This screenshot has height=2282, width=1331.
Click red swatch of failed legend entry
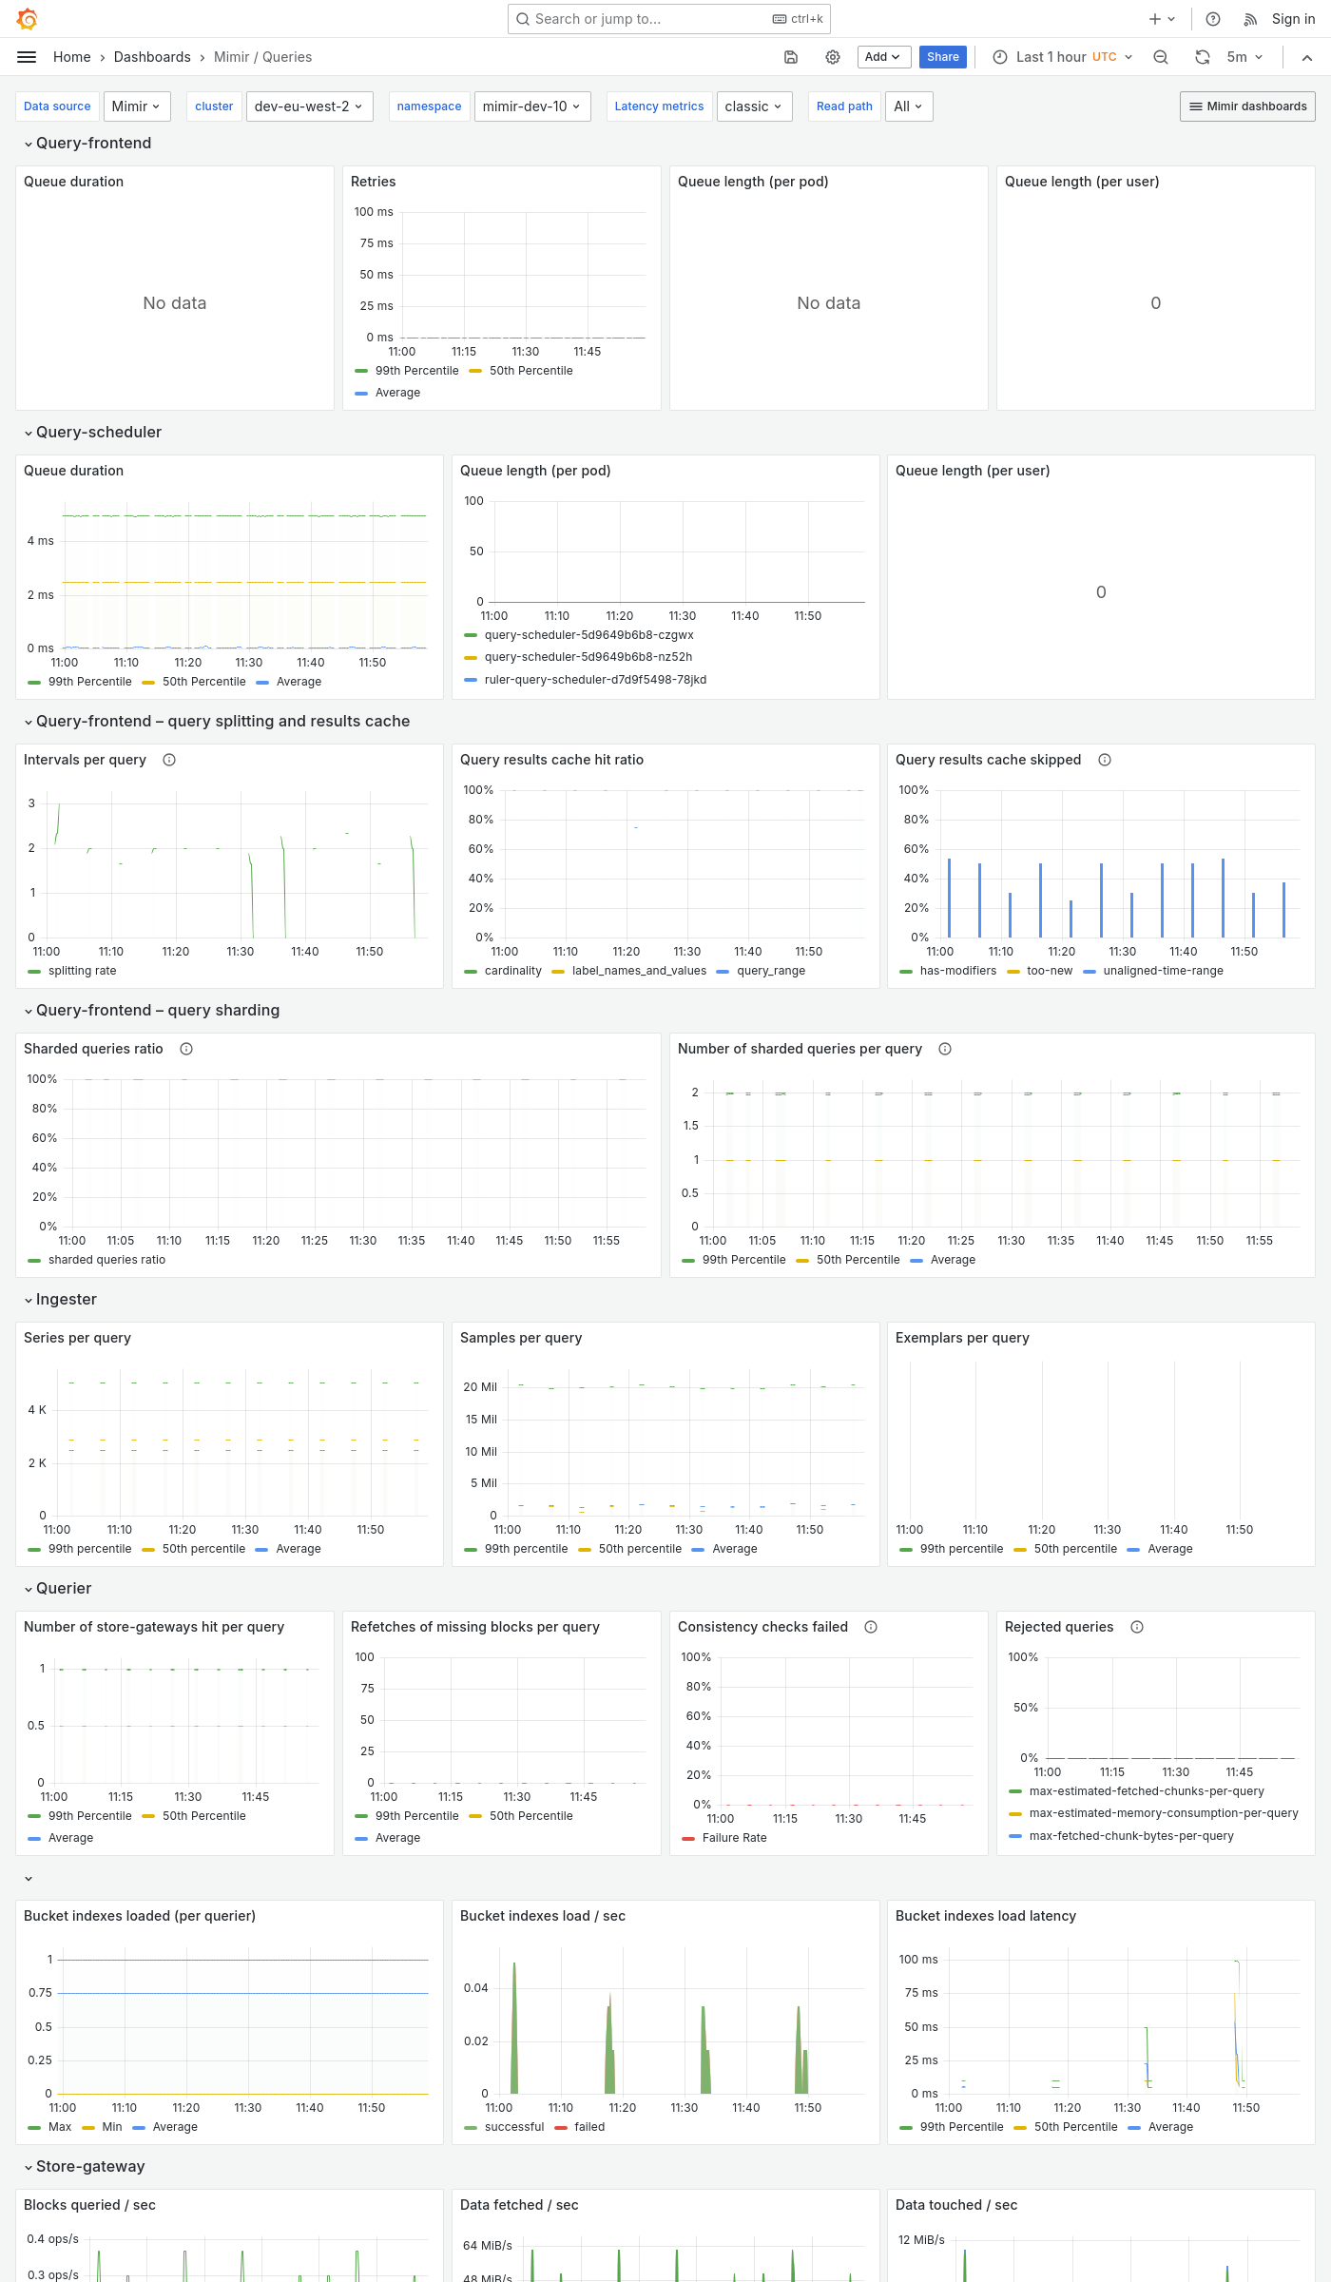pyautogui.click(x=561, y=2128)
